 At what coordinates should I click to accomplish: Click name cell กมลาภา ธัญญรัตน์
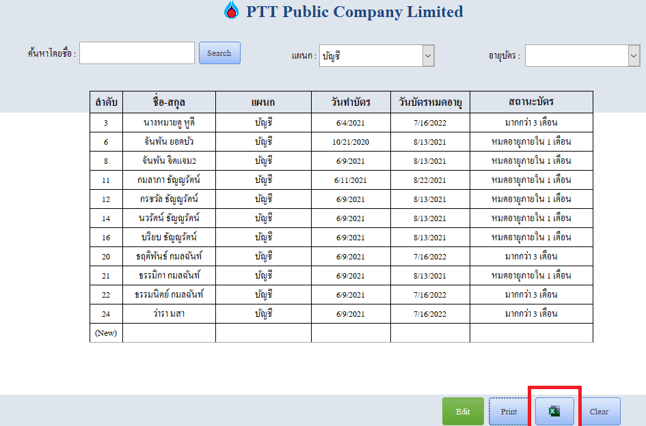(169, 180)
